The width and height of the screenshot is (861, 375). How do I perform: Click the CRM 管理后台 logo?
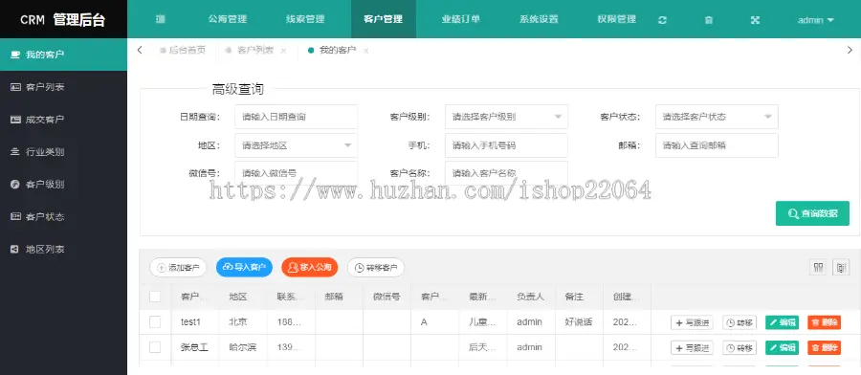(x=62, y=20)
